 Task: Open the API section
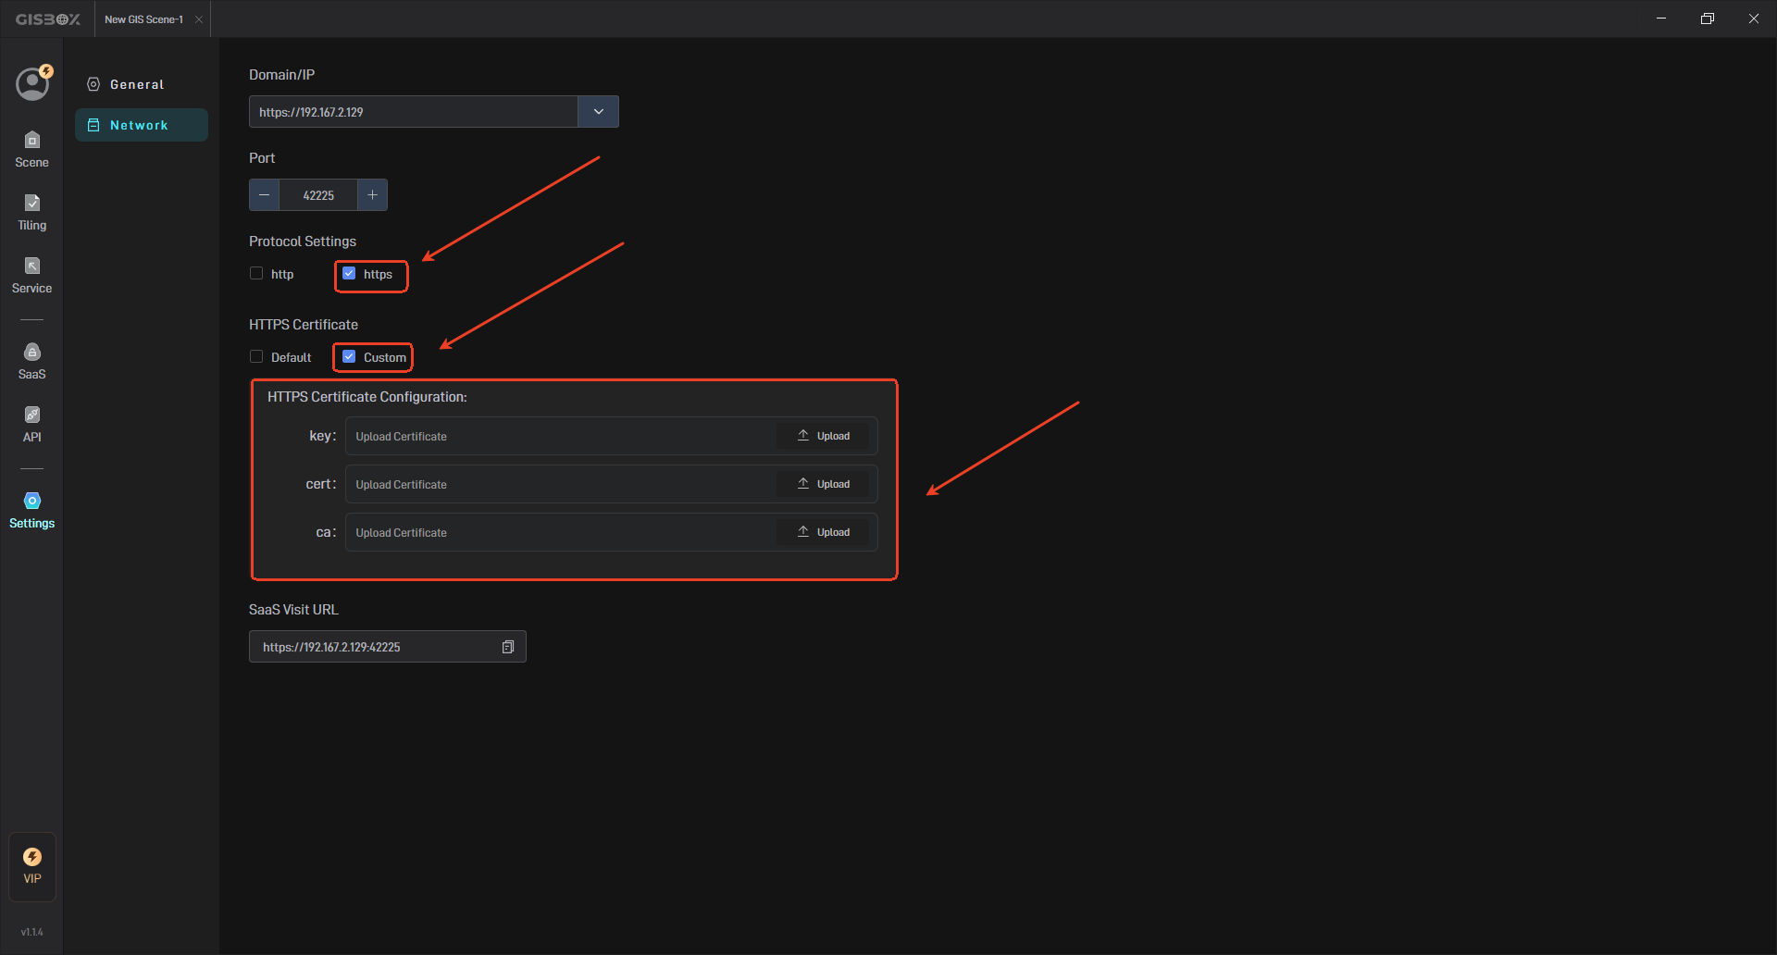(x=31, y=424)
